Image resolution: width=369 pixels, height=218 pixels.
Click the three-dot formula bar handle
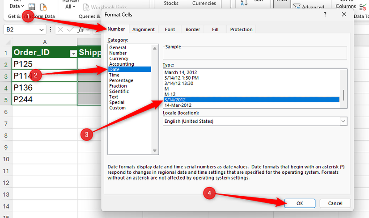[51, 29]
